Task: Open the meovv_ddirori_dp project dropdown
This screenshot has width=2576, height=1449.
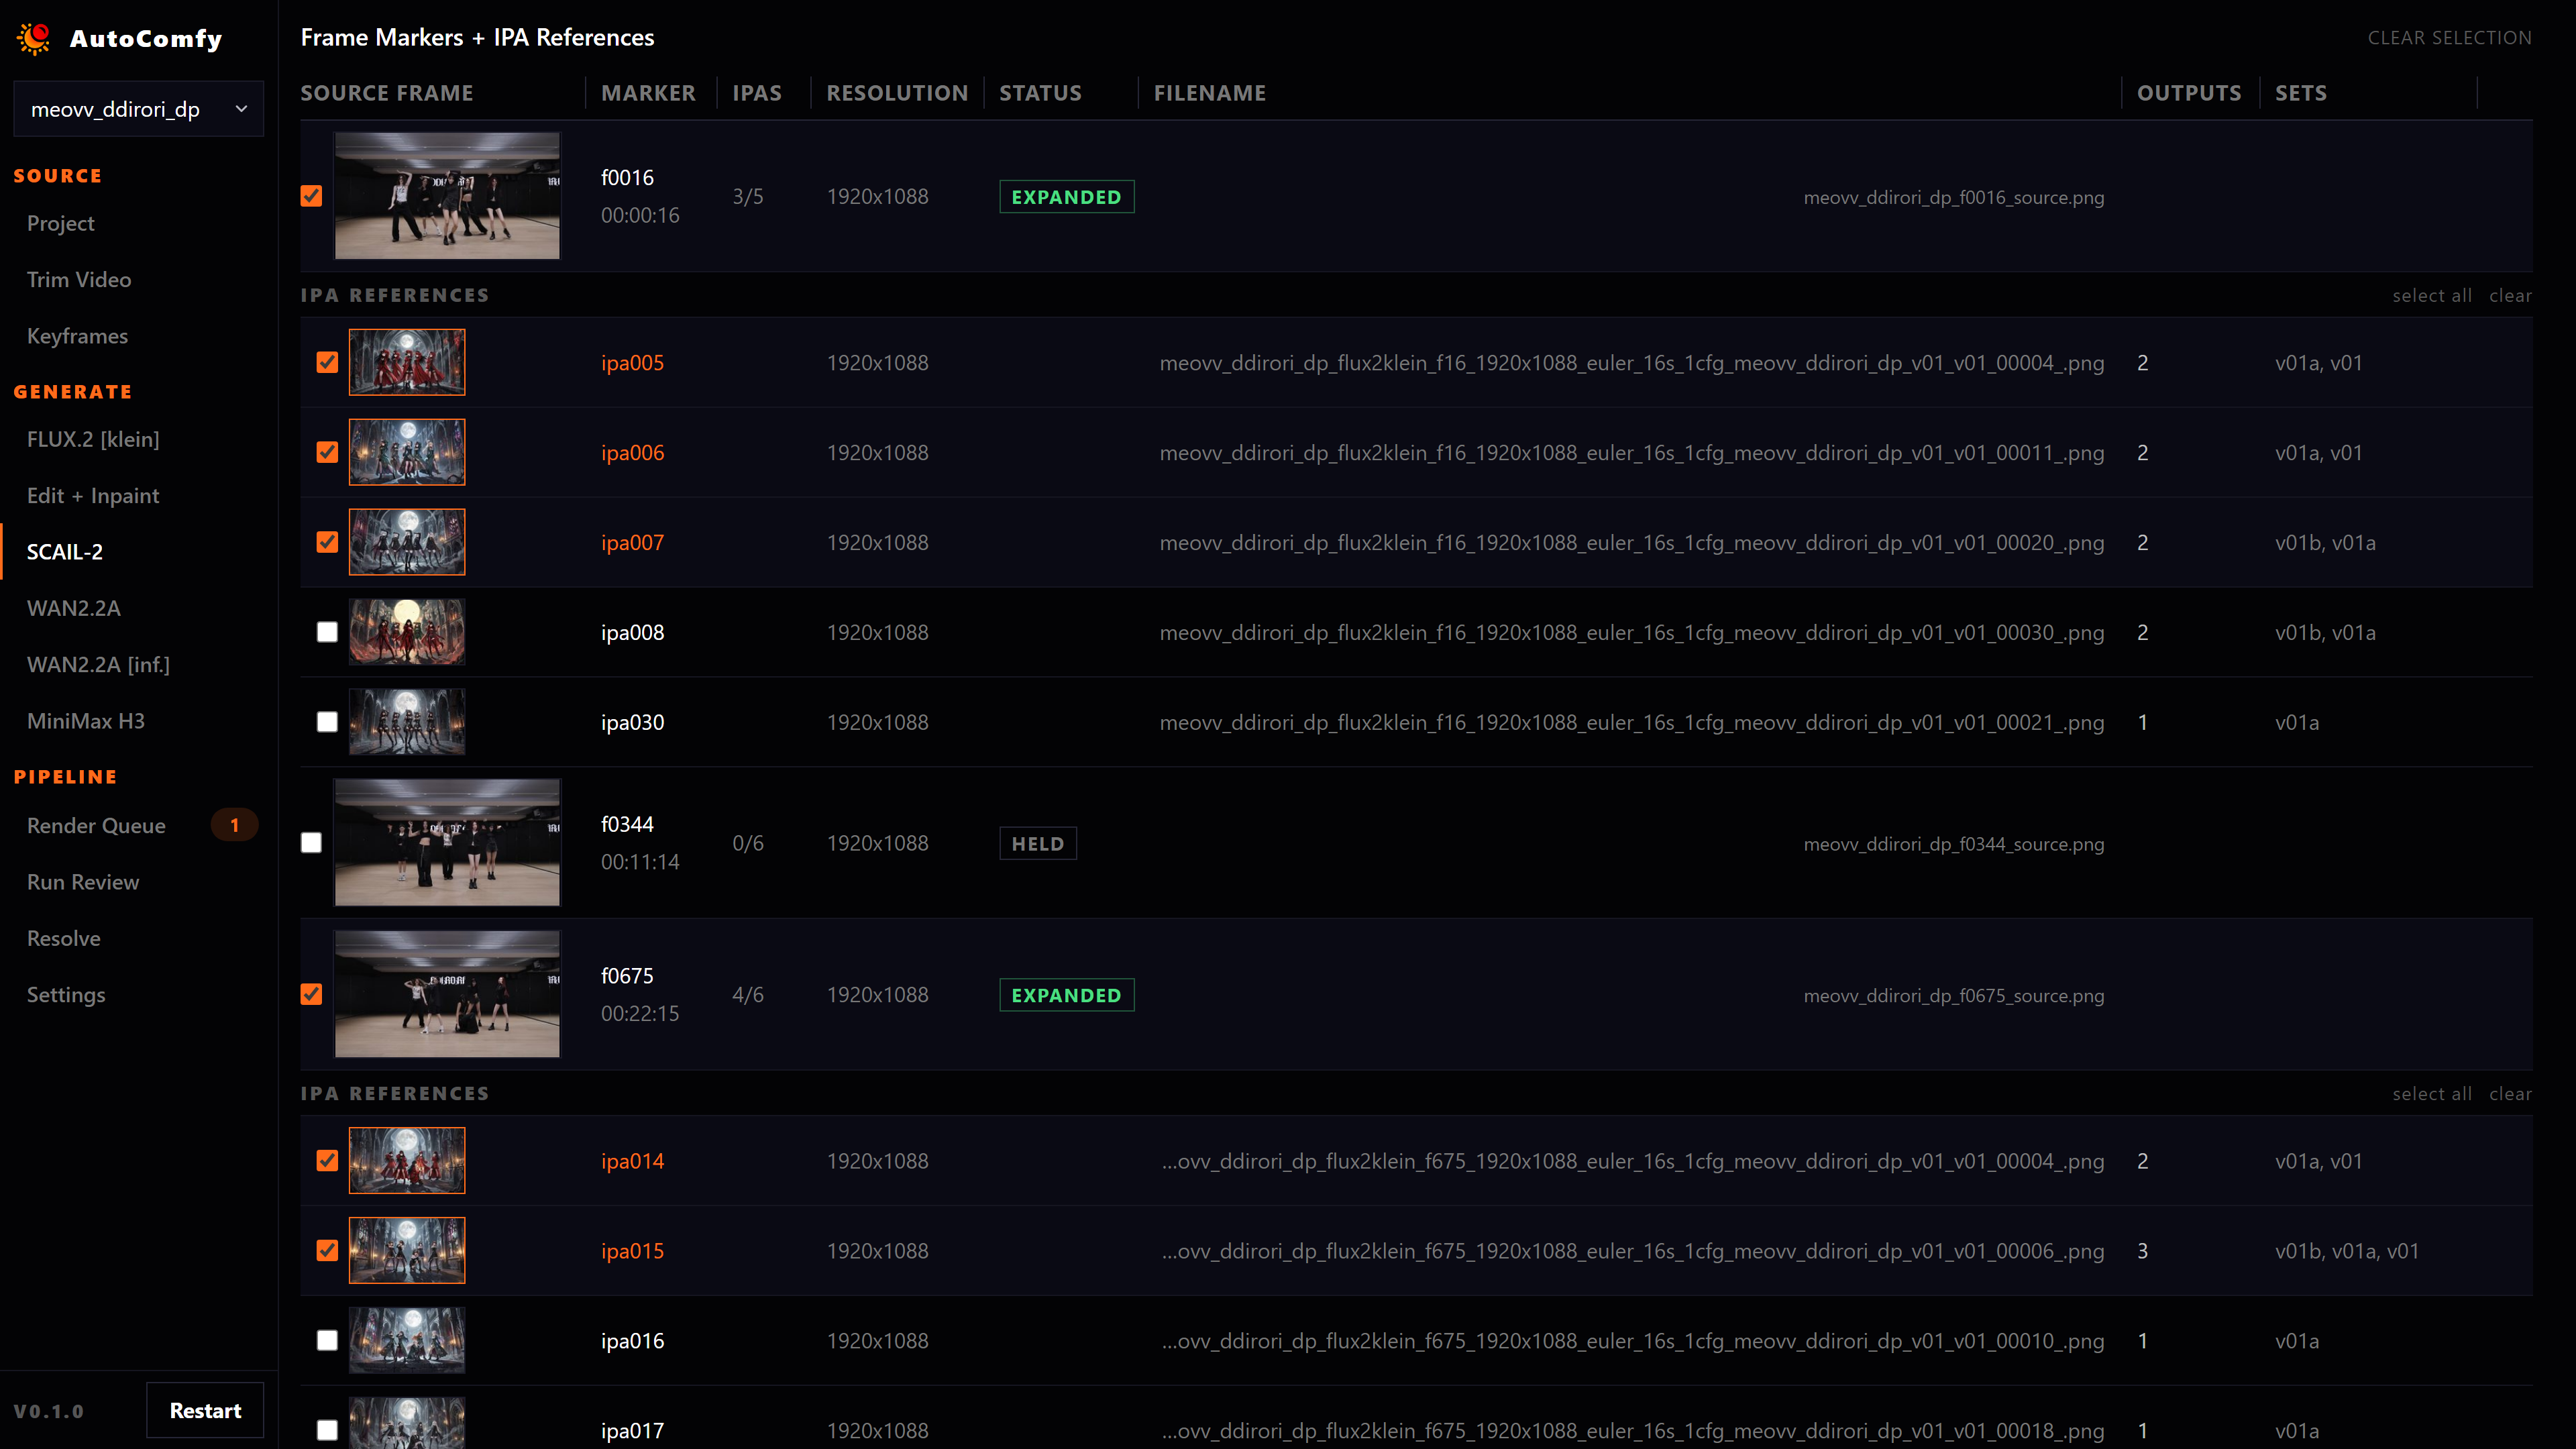Action: coord(138,109)
